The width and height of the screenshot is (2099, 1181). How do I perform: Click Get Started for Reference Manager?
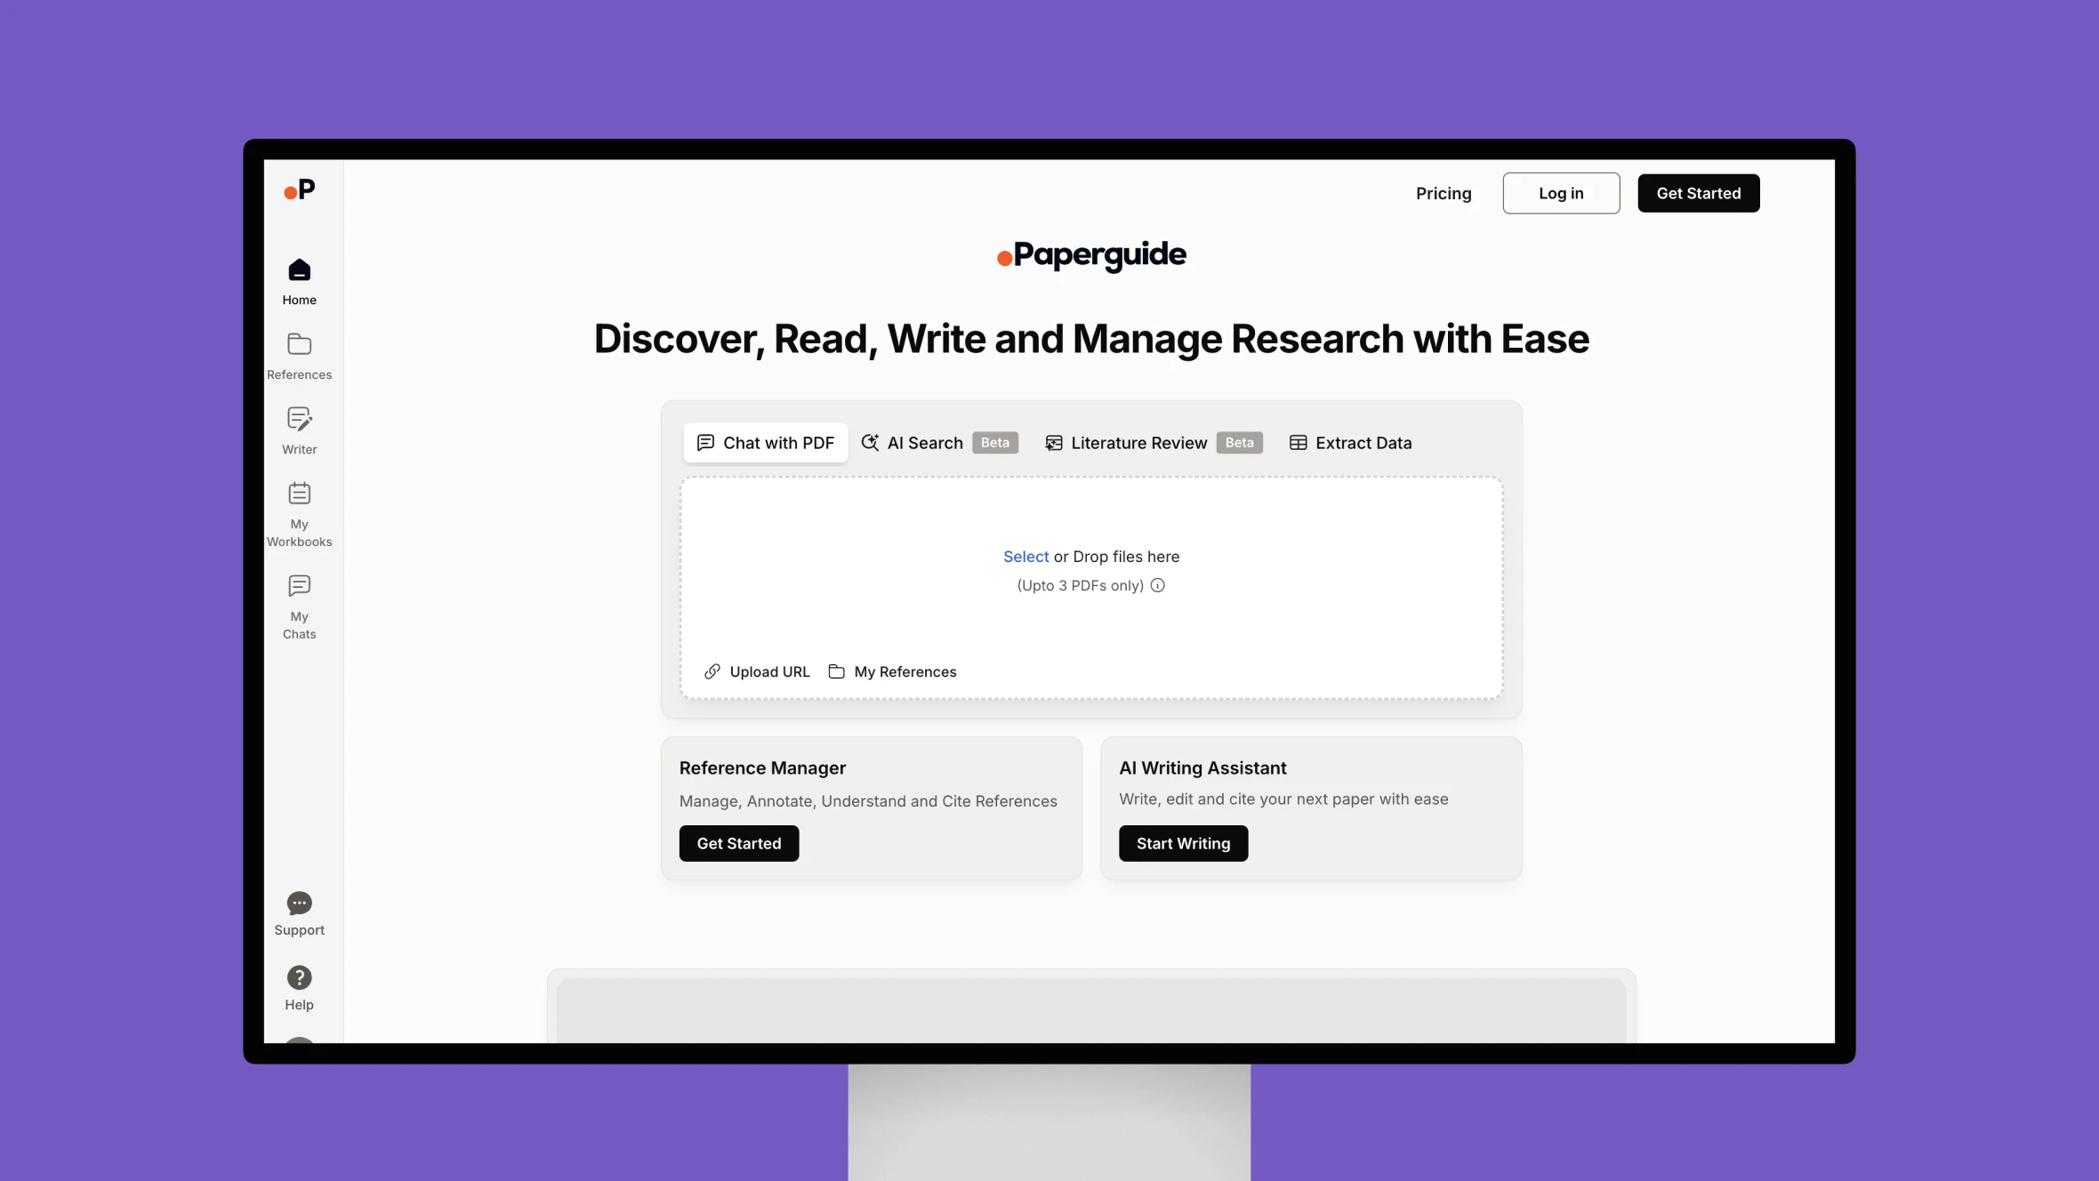pos(738,842)
